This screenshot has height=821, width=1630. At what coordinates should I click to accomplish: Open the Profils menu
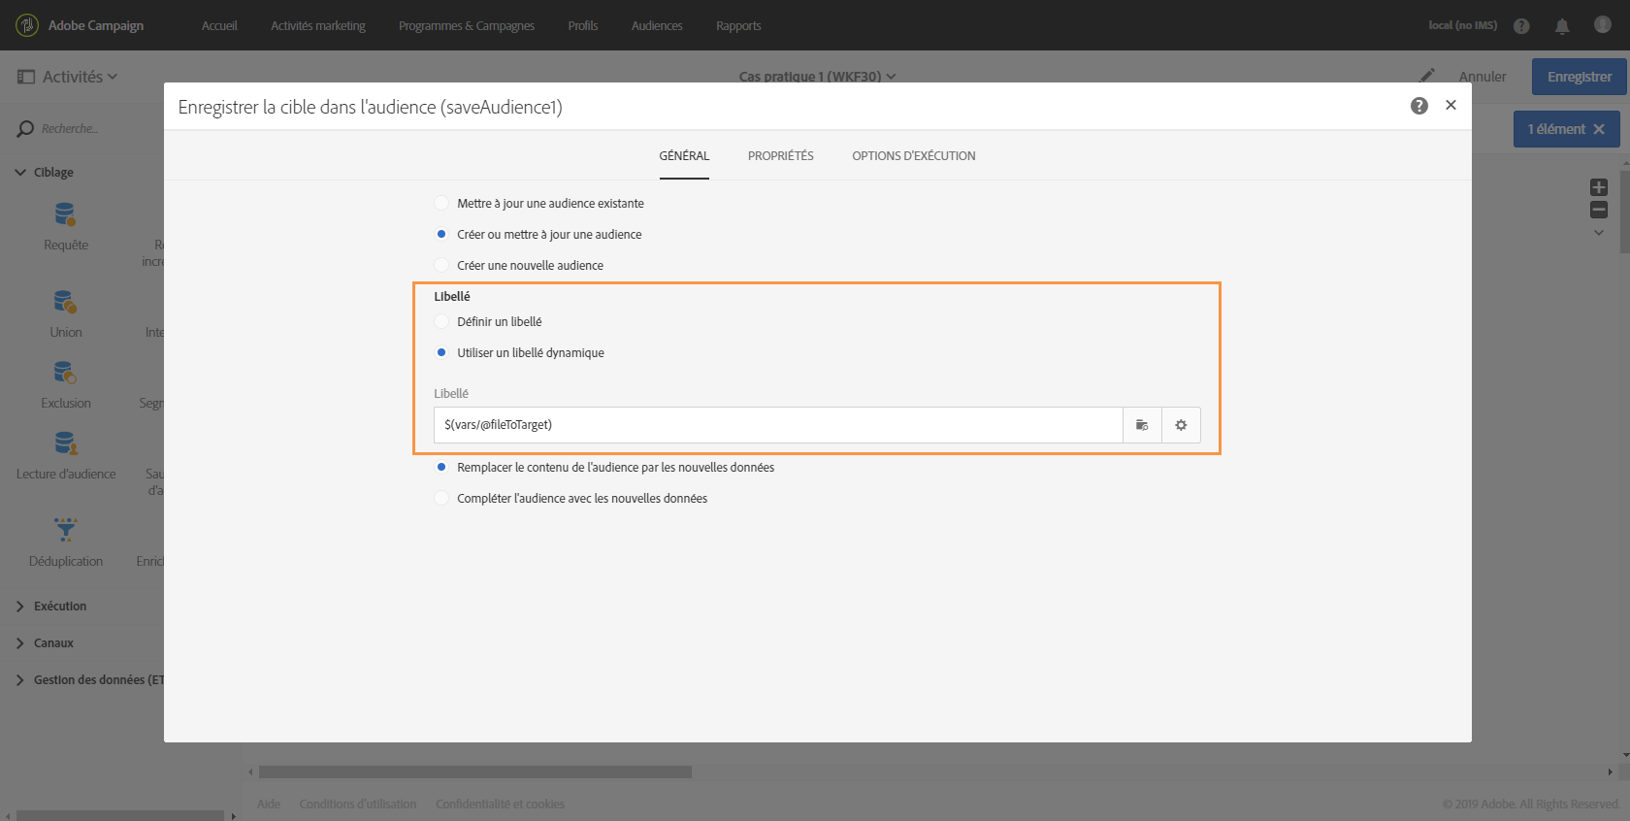pyautogui.click(x=583, y=25)
